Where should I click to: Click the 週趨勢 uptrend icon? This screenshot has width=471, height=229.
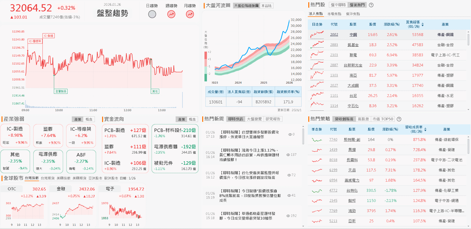171,14
